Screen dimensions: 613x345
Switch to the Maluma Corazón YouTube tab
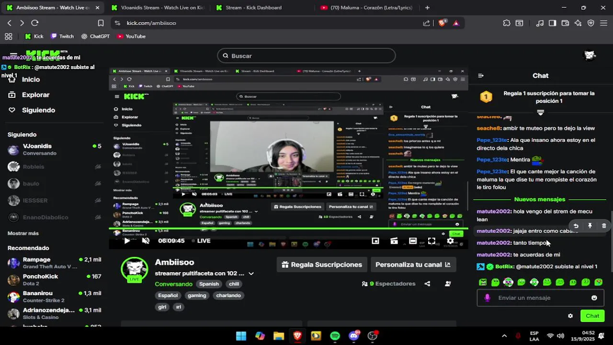(x=366, y=8)
